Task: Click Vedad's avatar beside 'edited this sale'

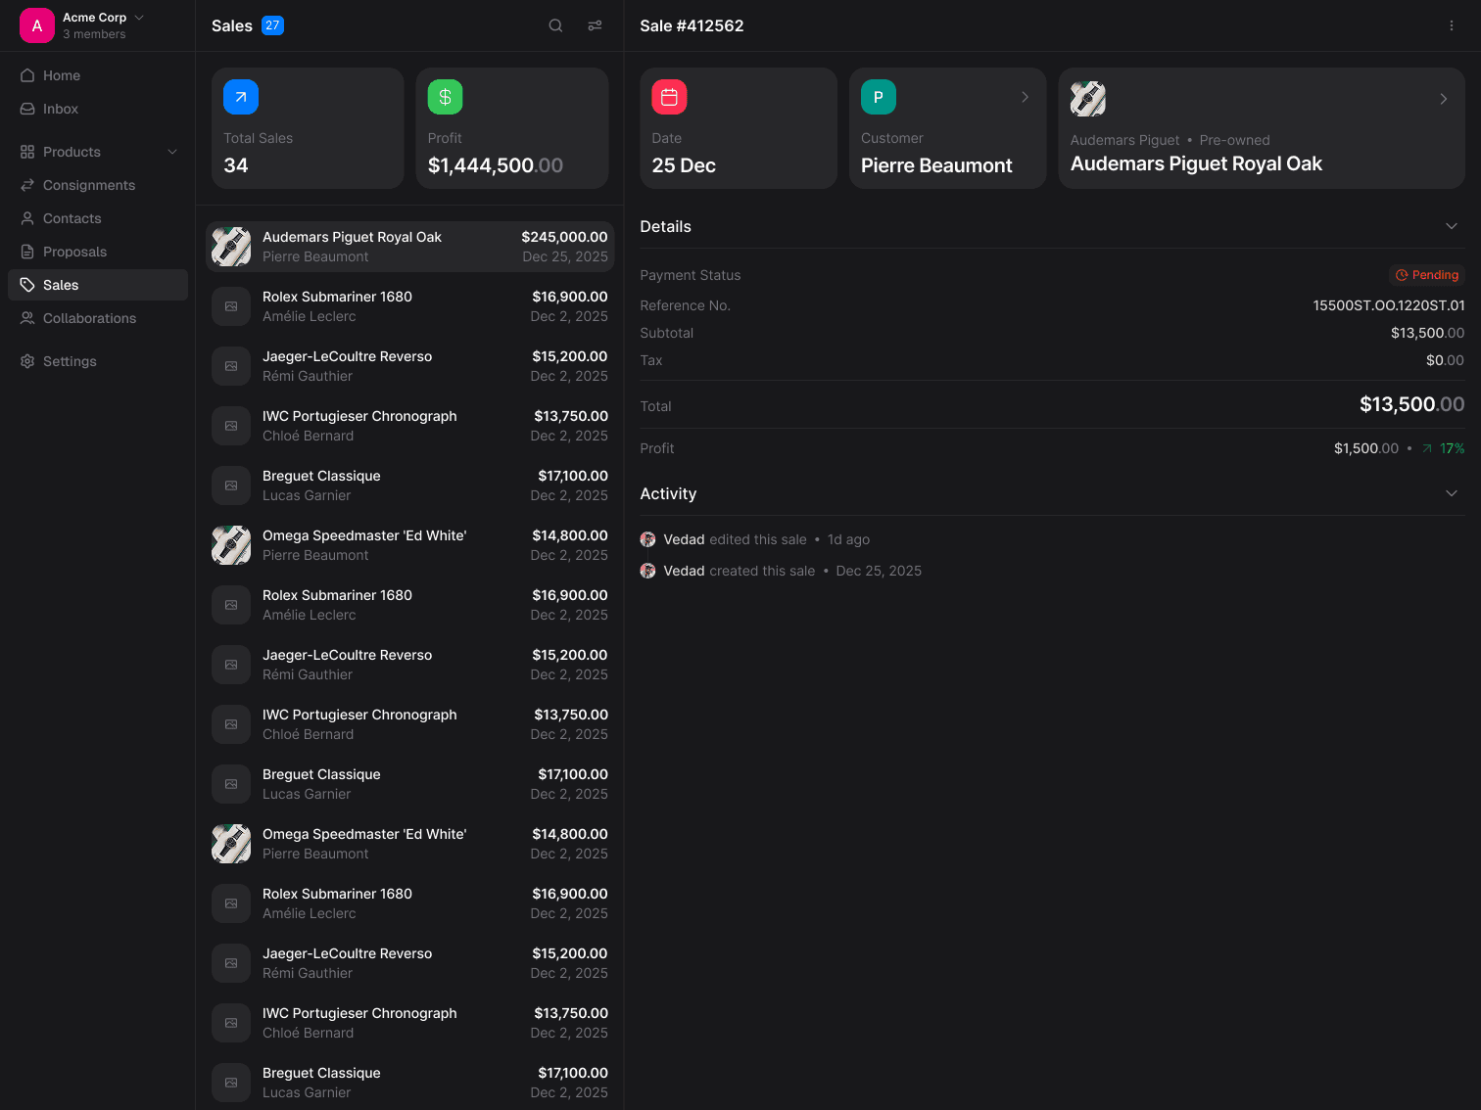Action: 647,539
